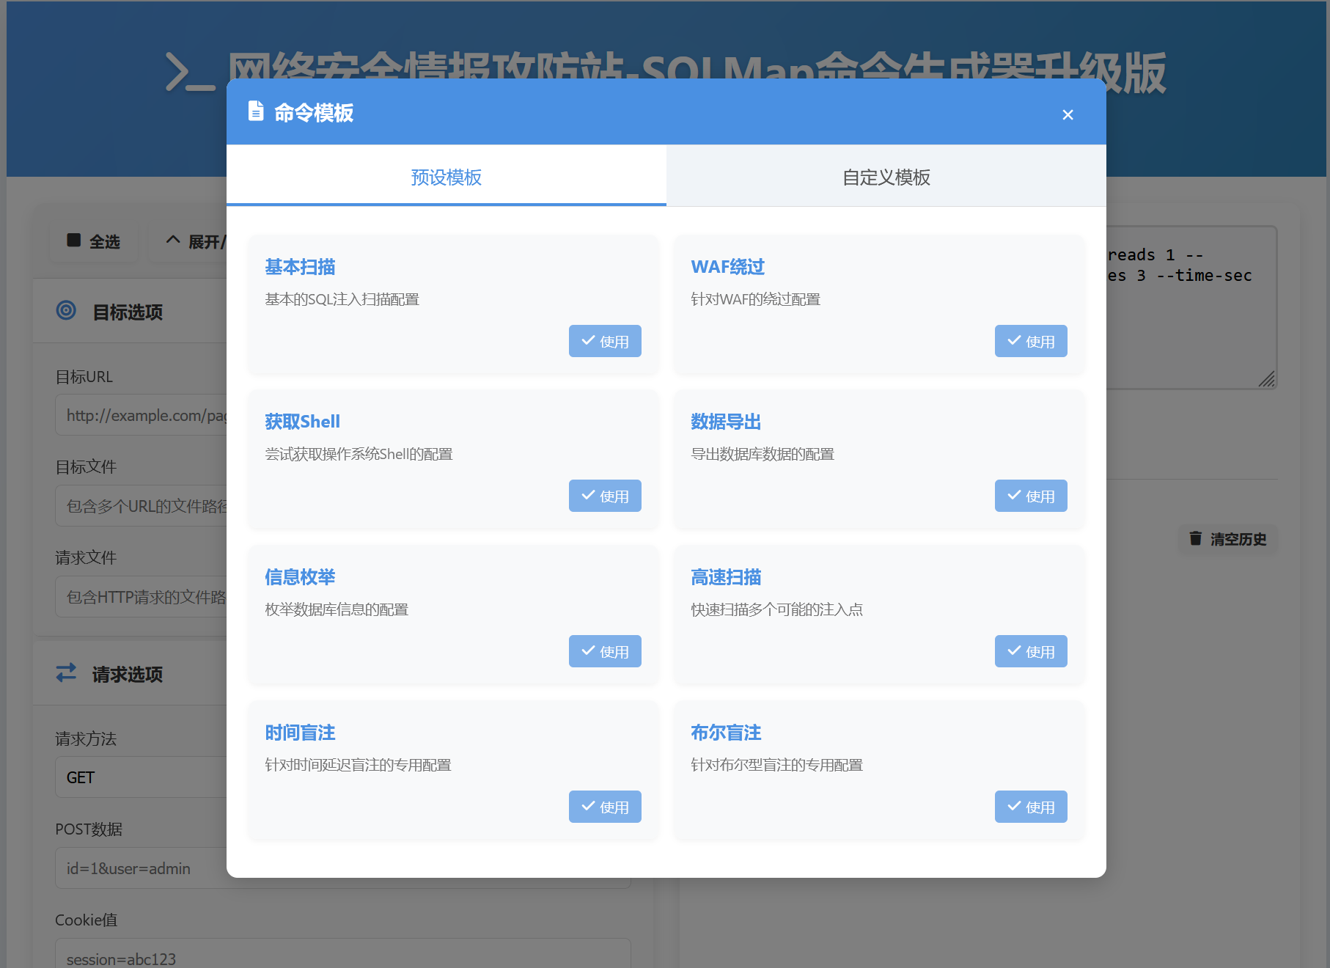The height and width of the screenshot is (968, 1330).
Task: Click the 清空历史 button
Action: click(x=1227, y=539)
